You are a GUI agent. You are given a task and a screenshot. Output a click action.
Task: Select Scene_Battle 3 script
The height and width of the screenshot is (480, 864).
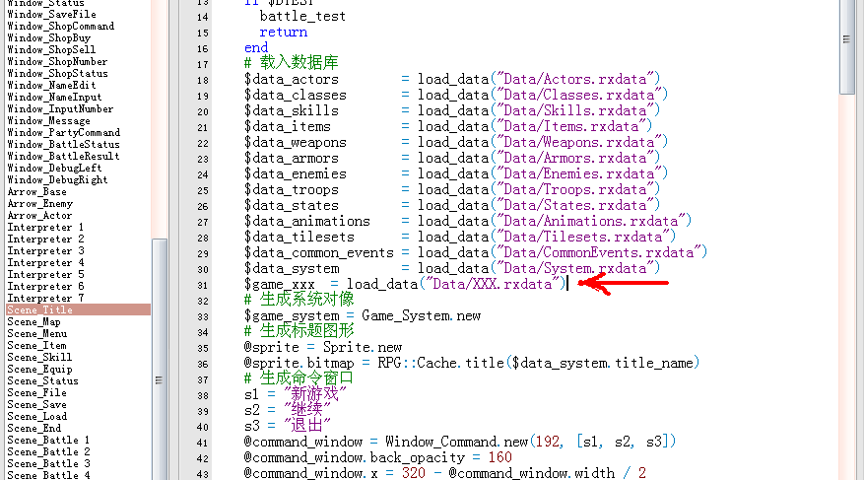(48, 464)
